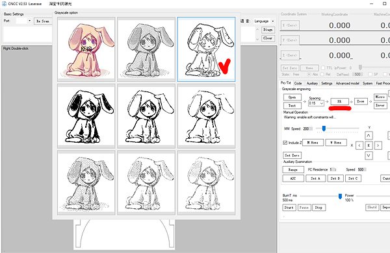Enable the SP checkbox
This screenshot has width=390, height=253.
[370, 74]
